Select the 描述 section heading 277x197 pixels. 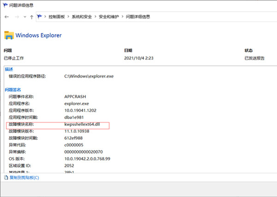(x=9, y=69)
